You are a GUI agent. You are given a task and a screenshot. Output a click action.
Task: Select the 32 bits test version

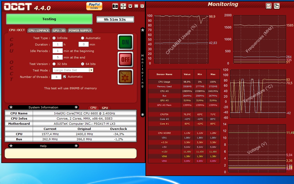[54, 64]
